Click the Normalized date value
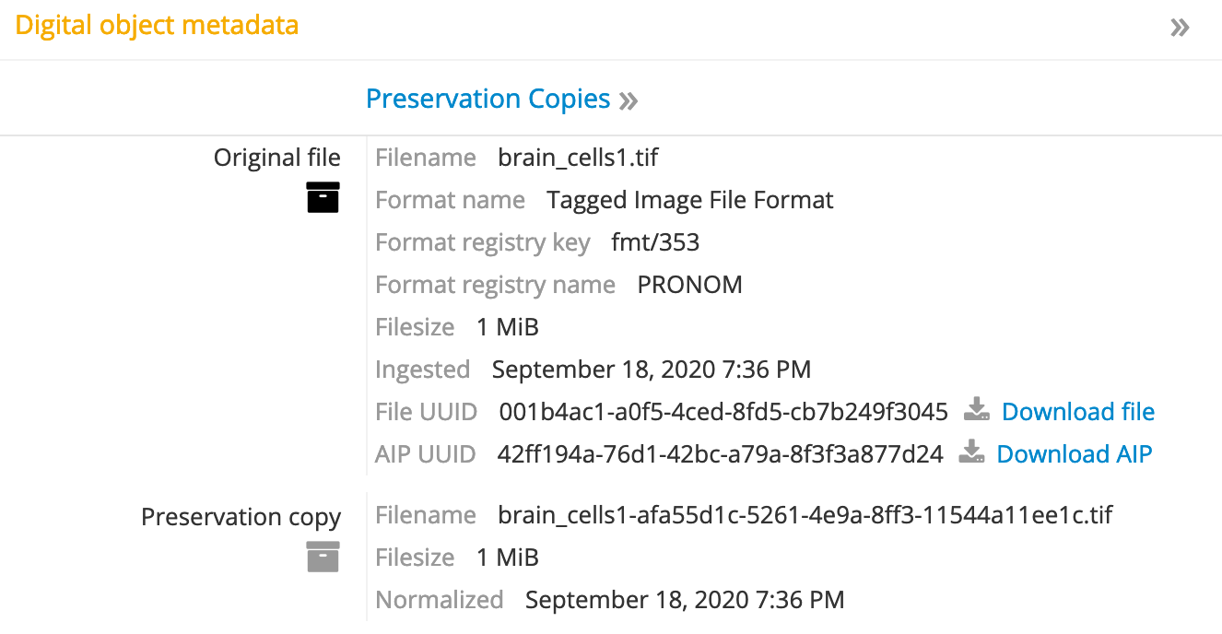 (684, 600)
